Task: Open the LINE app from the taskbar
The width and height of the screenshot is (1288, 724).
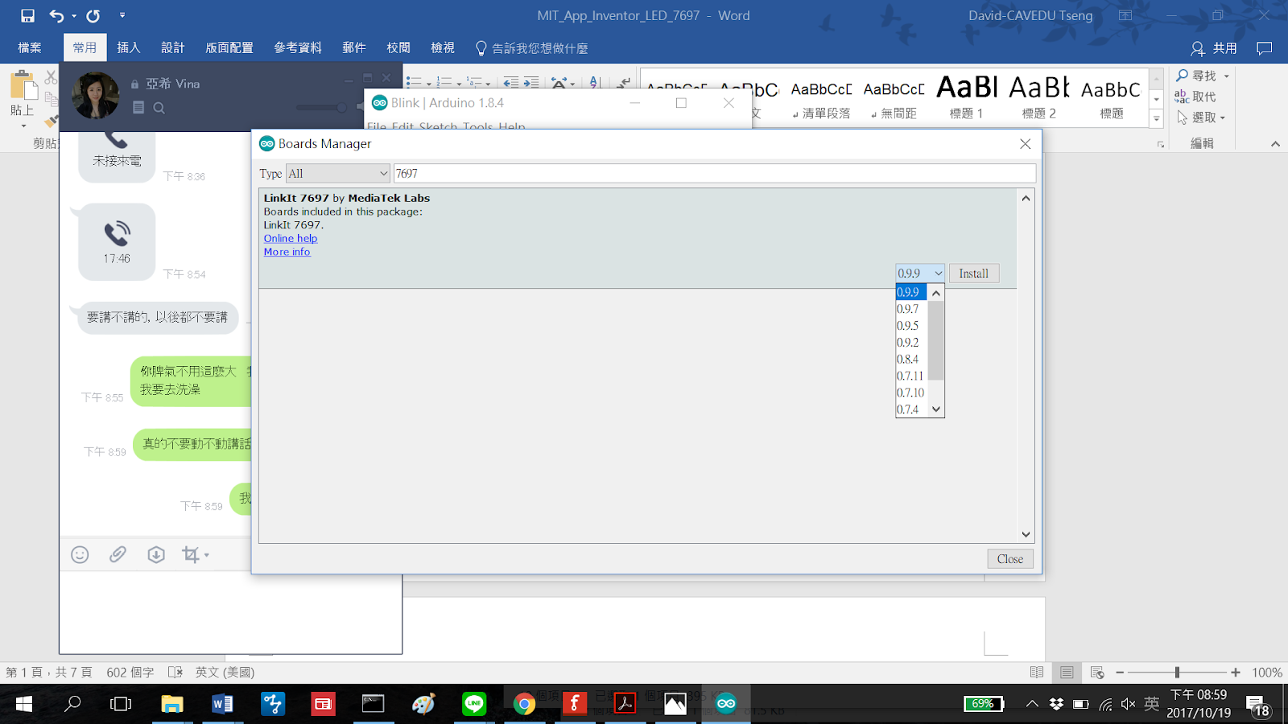Action: [474, 704]
